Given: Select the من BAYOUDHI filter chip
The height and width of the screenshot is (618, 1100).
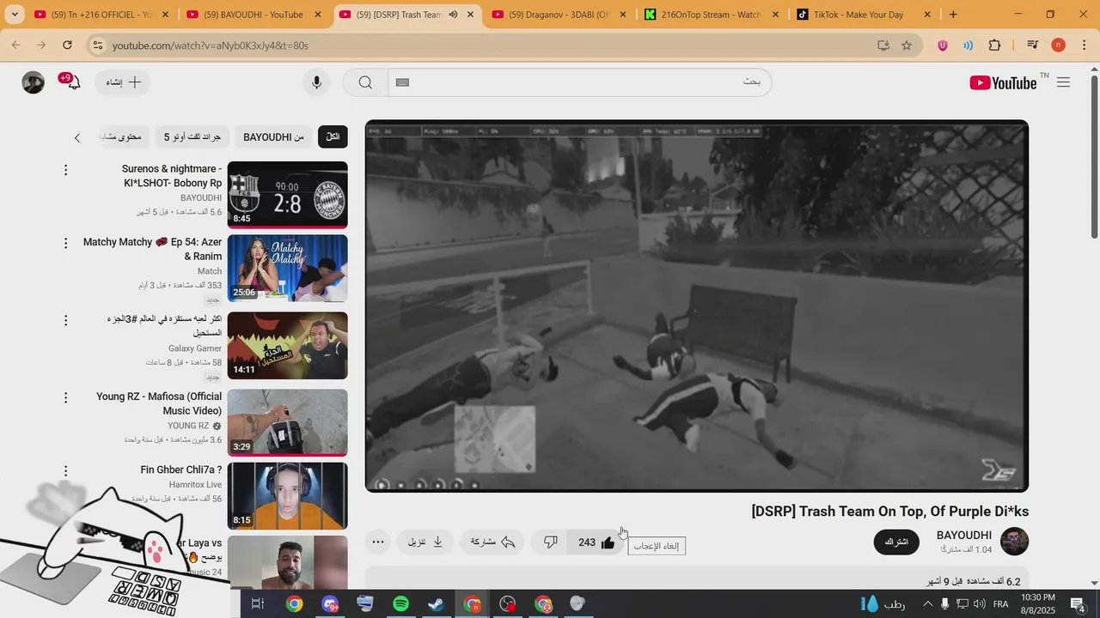Looking at the screenshot, I should 273,137.
